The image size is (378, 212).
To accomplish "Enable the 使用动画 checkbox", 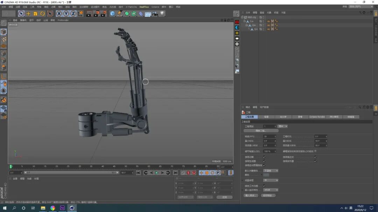I will (x=264, y=157).
